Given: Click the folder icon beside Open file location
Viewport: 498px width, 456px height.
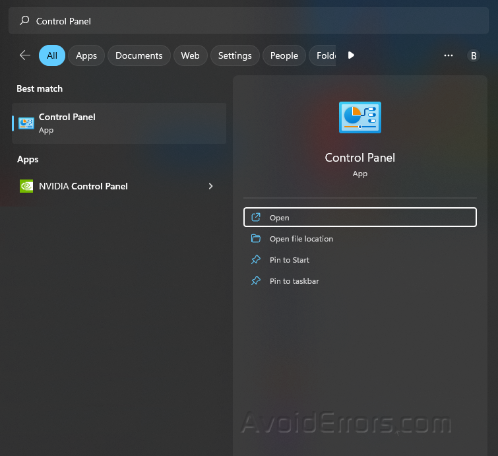Looking at the screenshot, I should click(x=256, y=239).
